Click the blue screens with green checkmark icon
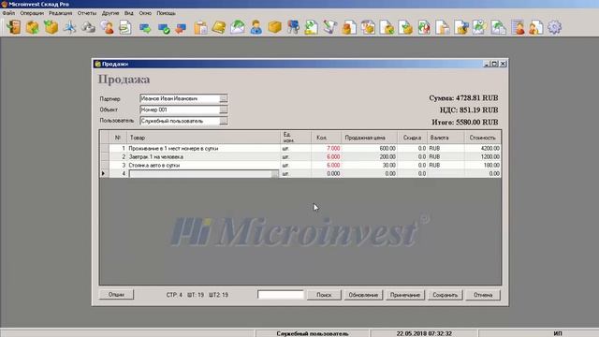 click(164, 28)
